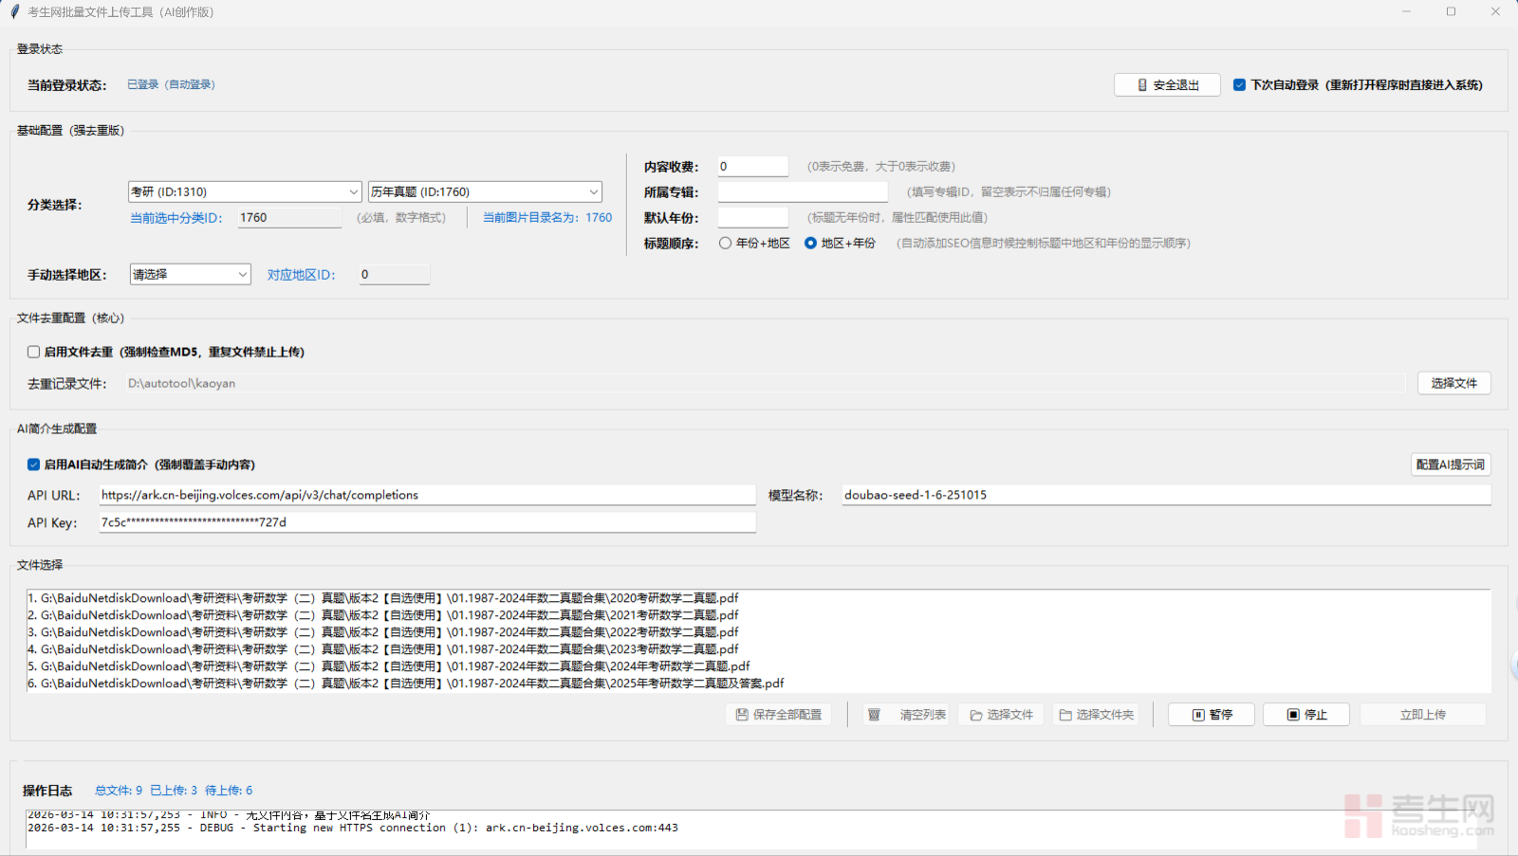Screen dimensions: 1518x856
Task: Disable 启用AI自动生成简介 checkbox
Action: click(x=34, y=464)
